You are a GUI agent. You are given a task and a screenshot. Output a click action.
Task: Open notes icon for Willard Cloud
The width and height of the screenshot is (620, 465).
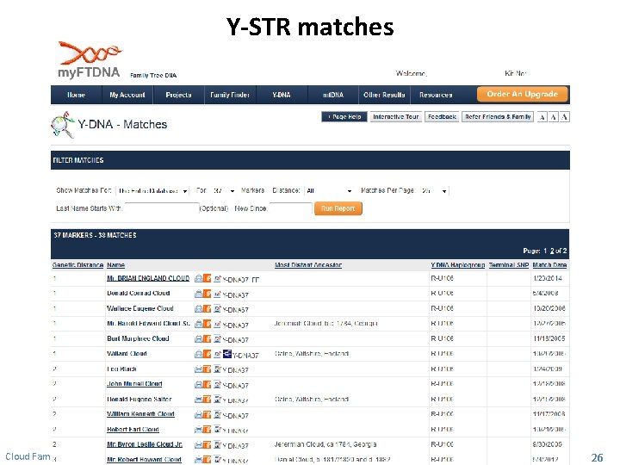pyautogui.click(x=217, y=354)
